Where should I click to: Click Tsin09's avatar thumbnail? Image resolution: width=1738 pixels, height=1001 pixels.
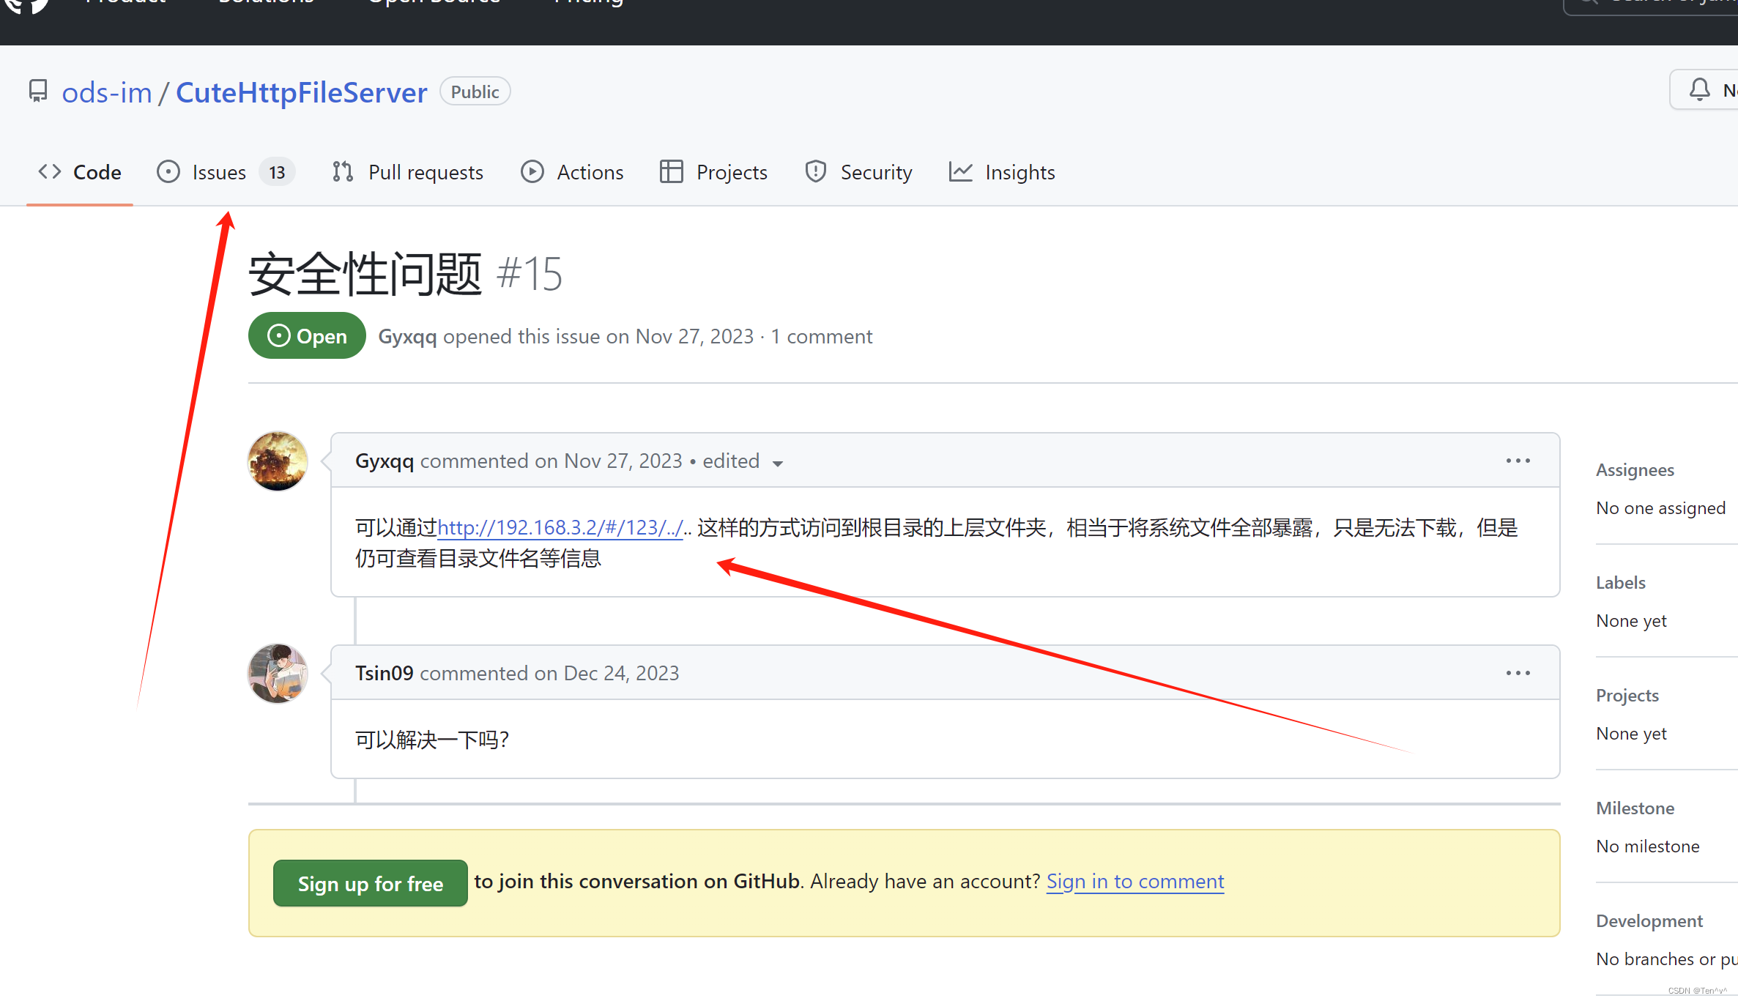pyautogui.click(x=278, y=674)
